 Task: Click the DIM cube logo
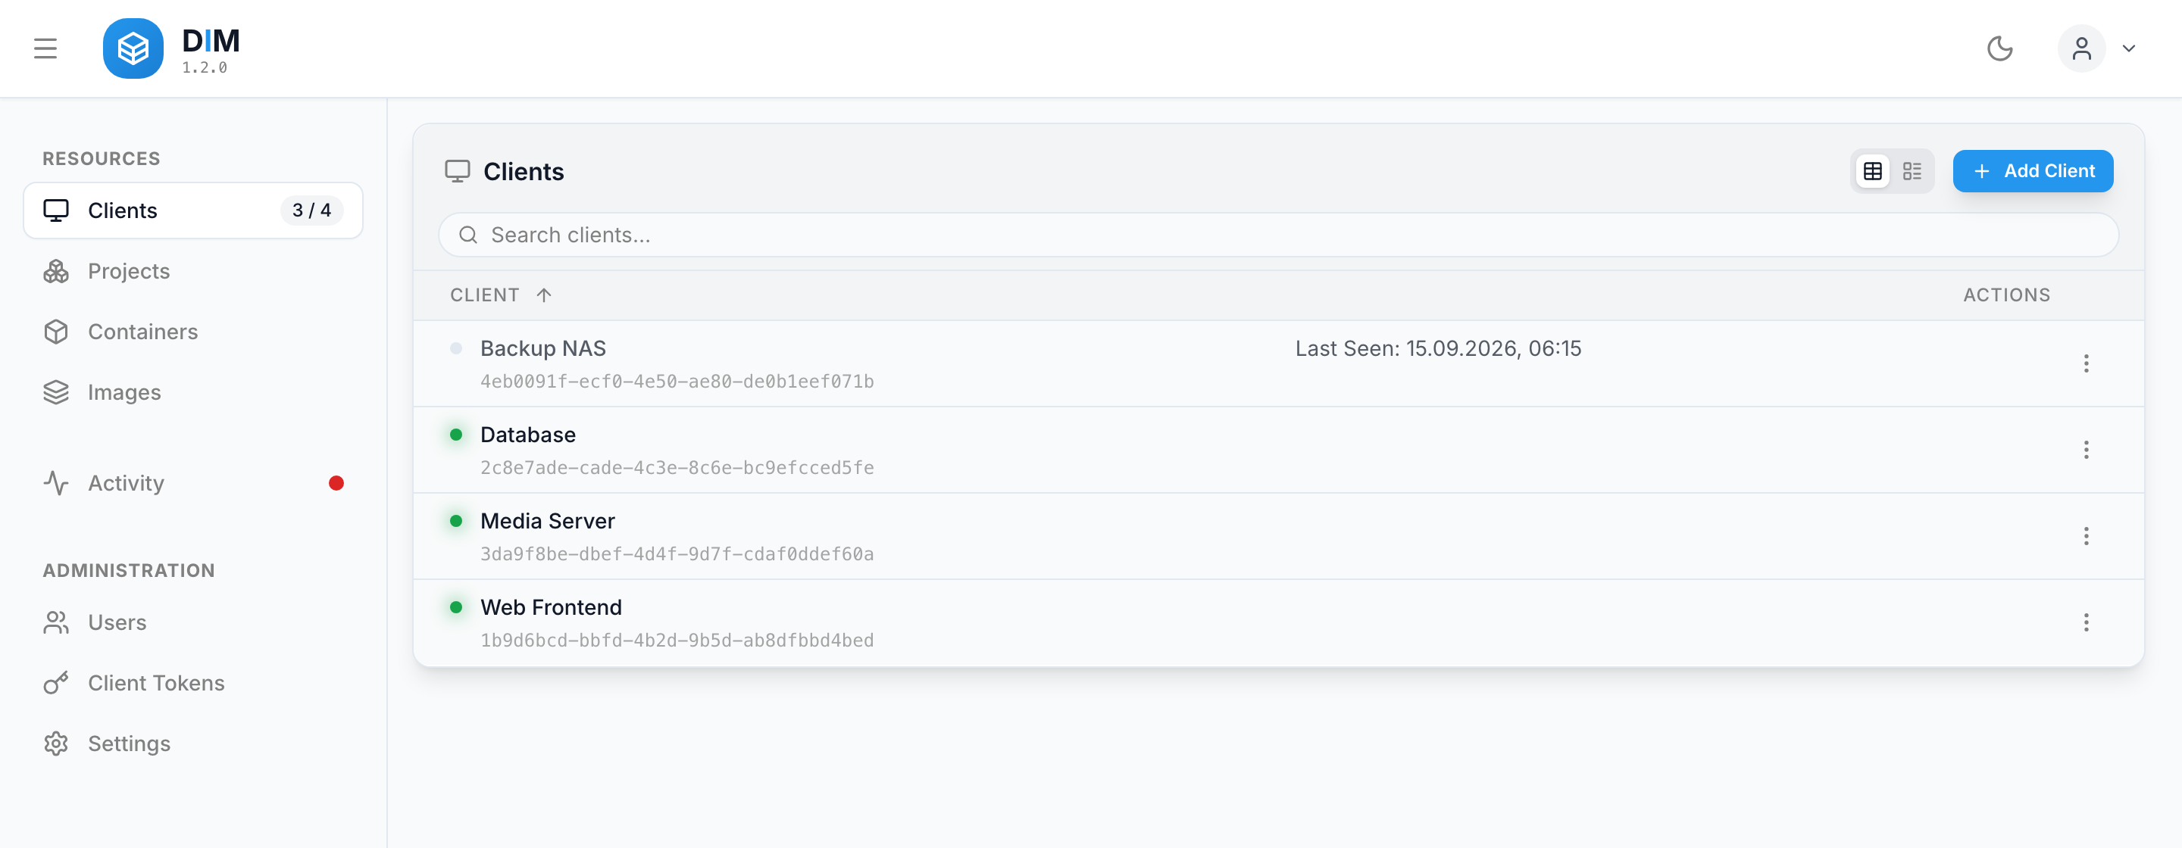pyautogui.click(x=133, y=48)
